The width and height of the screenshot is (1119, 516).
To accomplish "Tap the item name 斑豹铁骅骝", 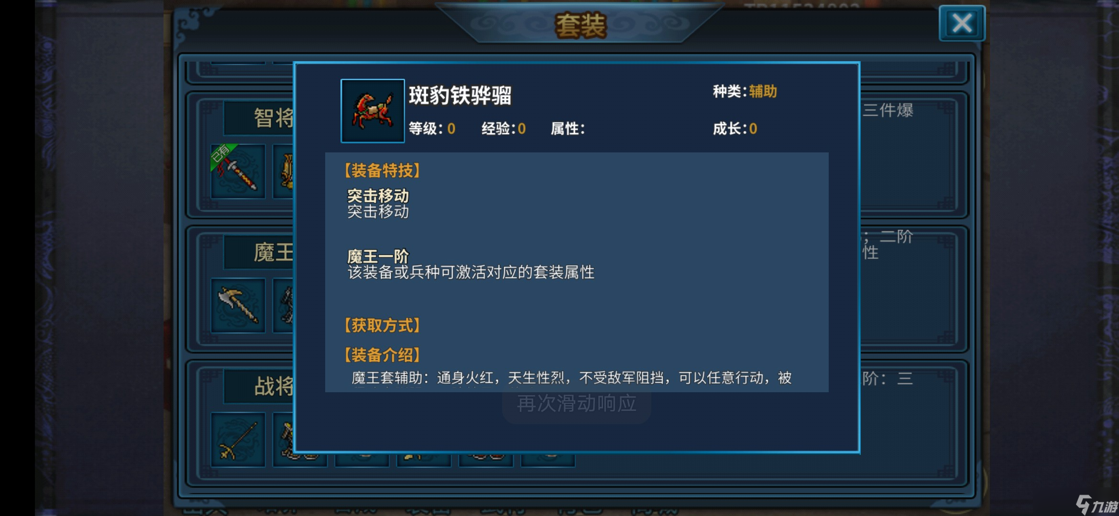I will click(460, 95).
